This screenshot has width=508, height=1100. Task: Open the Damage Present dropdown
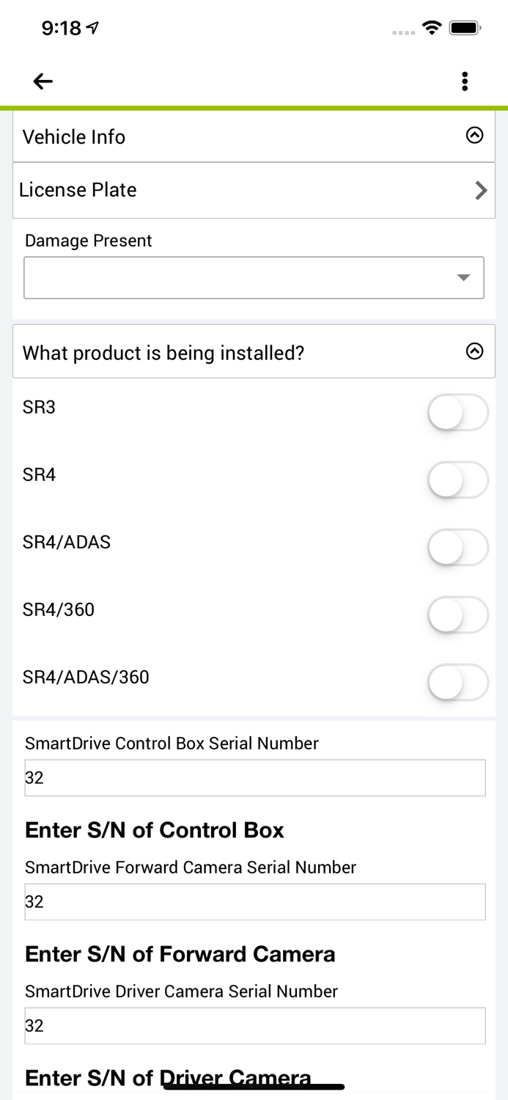254,278
